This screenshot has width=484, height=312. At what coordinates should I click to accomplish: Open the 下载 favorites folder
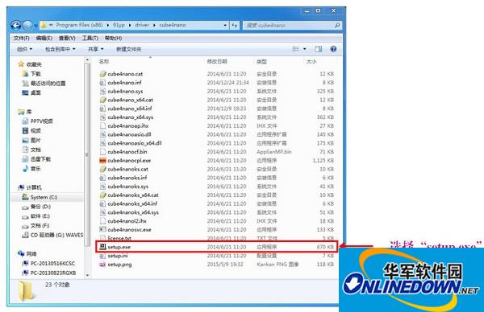click(x=31, y=74)
